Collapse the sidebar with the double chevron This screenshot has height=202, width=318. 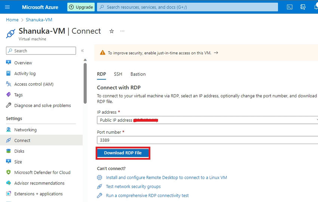tap(82, 51)
